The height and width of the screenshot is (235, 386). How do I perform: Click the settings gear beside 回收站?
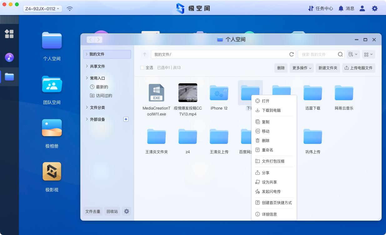click(x=127, y=211)
